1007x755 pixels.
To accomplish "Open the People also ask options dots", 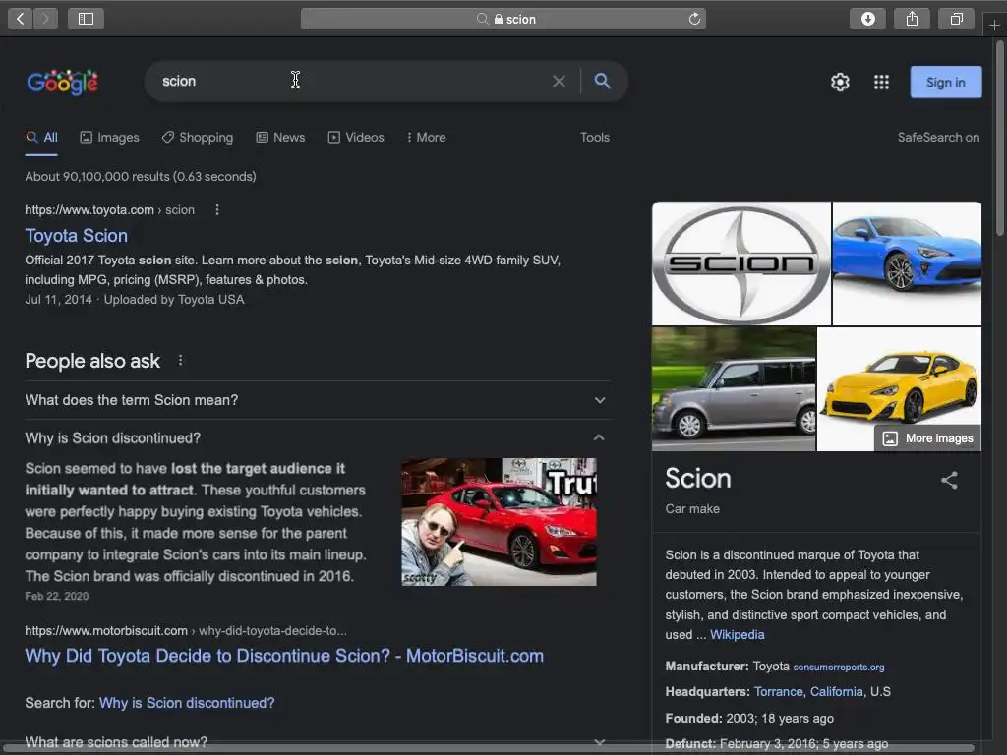I will [181, 360].
